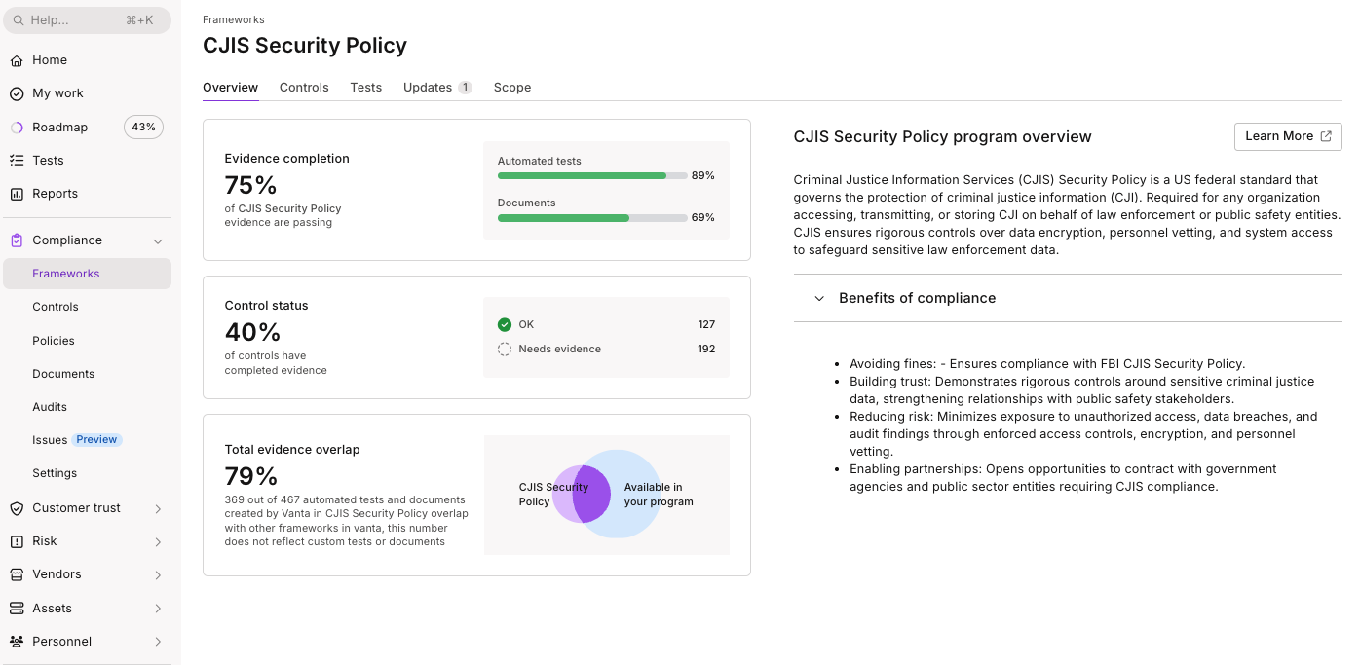Click the purple CJIS Security Policy Venn circle
Viewport: 1360px width, 665px height.
(x=581, y=494)
